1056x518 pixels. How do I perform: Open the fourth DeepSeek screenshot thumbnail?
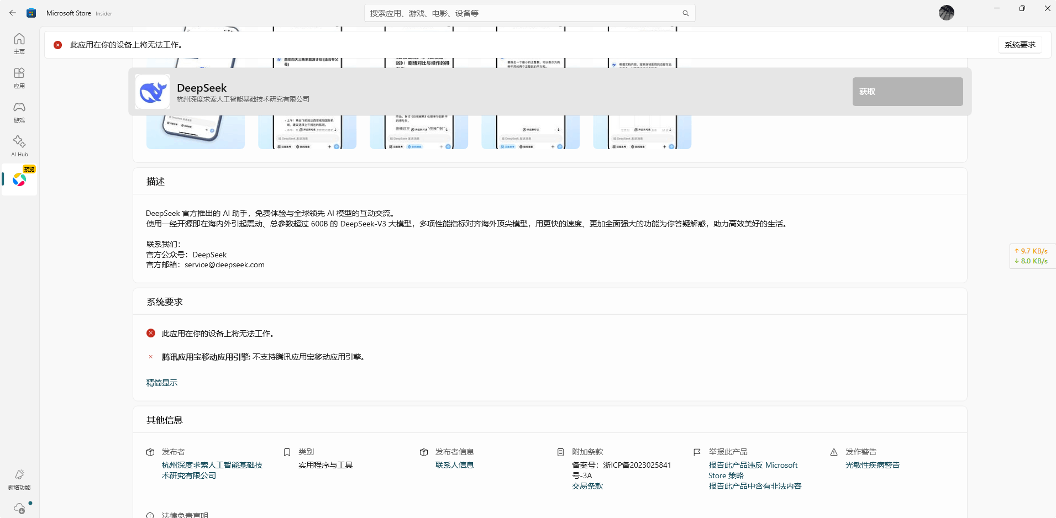pos(530,132)
